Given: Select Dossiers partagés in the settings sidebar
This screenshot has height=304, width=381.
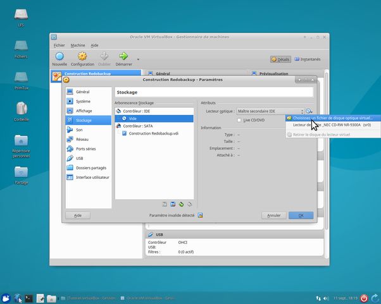Looking at the screenshot, I should (89, 167).
